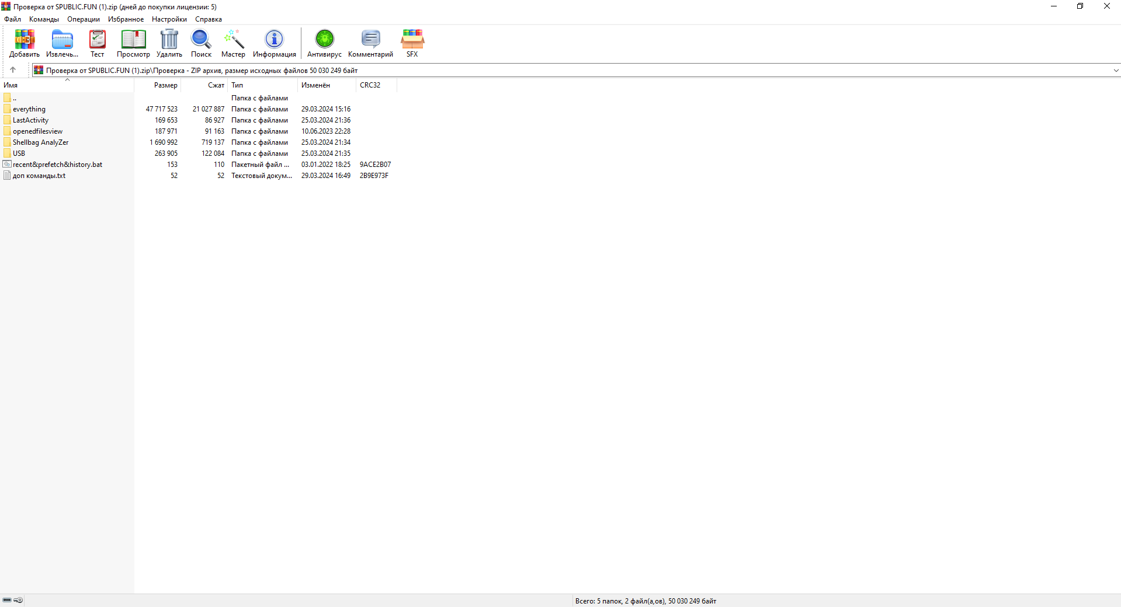Sort by the Размер column header
Viewport: 1121px width, 607px height.
tap(158, 85)
